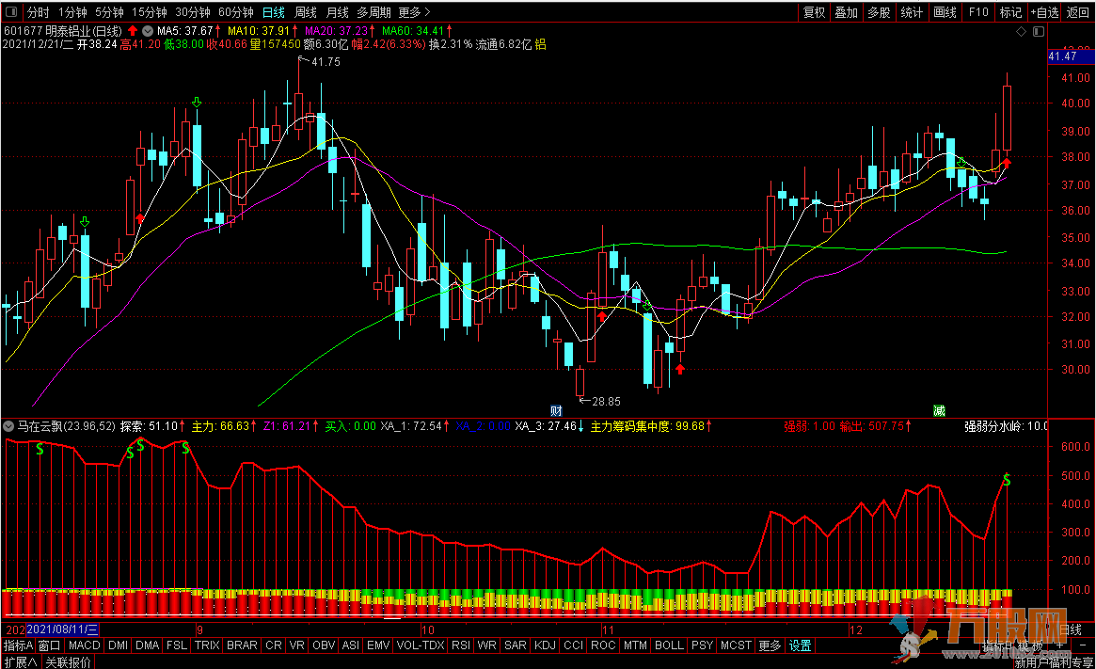The height and width of the screenshot is (669, 1096).
Task: Open the 马在云飘 indicator dropdown arrow
Action: click(x=8, y=426)
